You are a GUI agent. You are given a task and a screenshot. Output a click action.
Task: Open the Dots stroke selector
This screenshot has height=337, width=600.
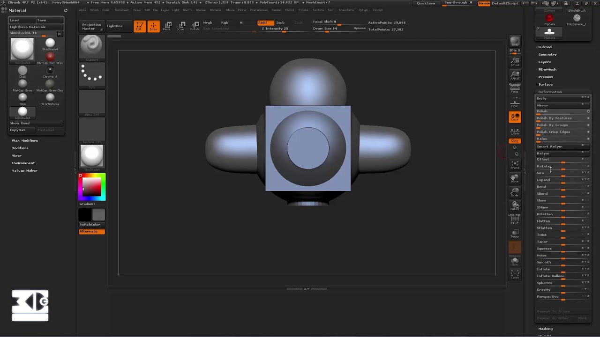coord(91,75)
